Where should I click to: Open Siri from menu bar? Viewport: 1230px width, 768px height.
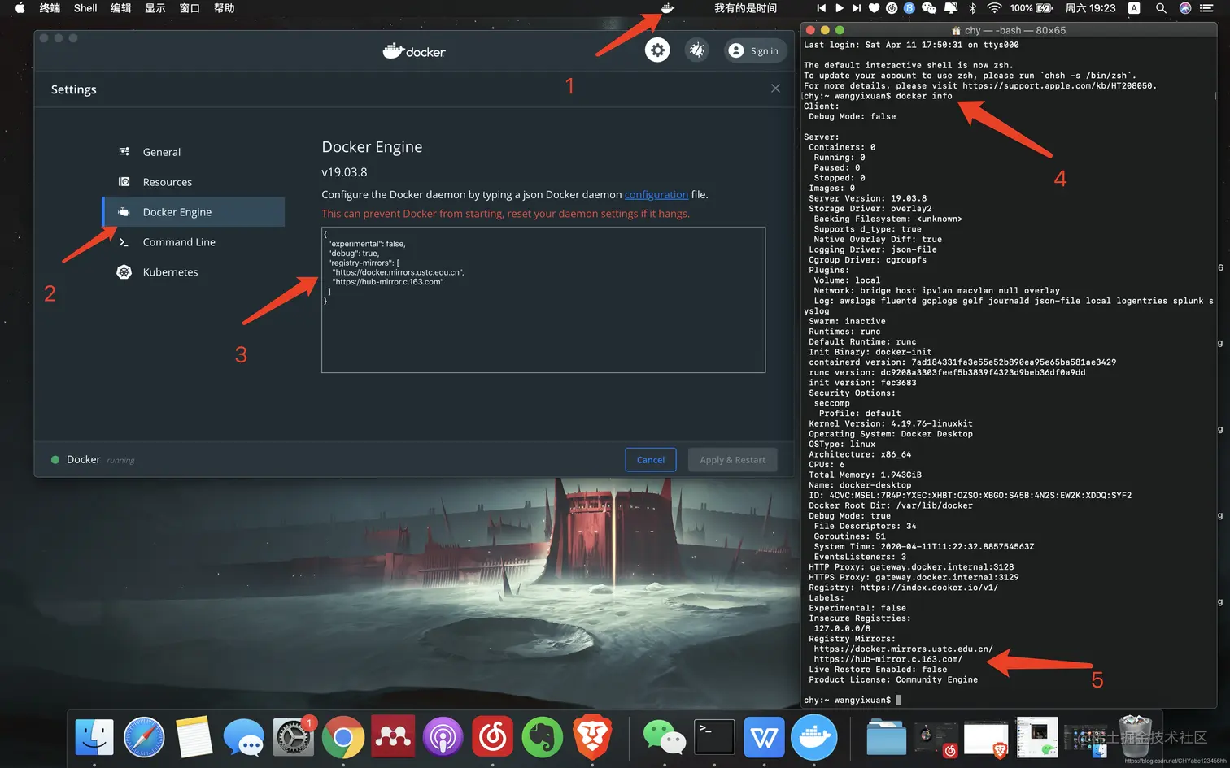pos(1185,8)
